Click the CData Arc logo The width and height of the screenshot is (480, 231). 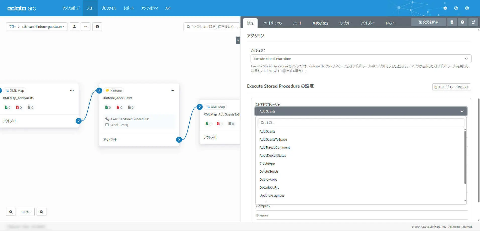click(x=22, y=8)
